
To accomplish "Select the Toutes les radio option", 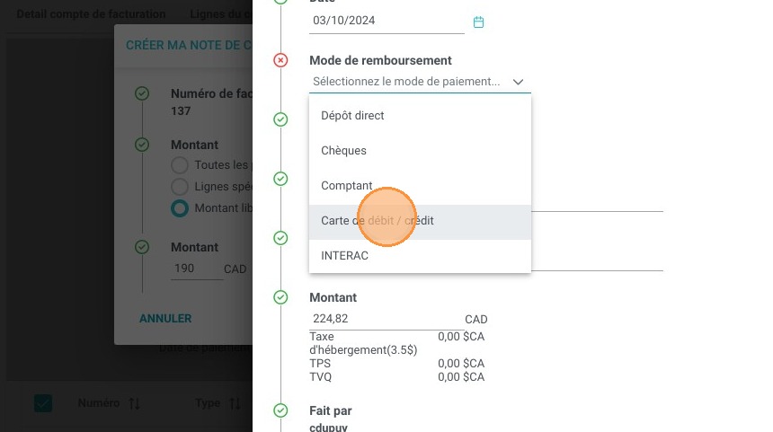I will click(x=180, y=165).
